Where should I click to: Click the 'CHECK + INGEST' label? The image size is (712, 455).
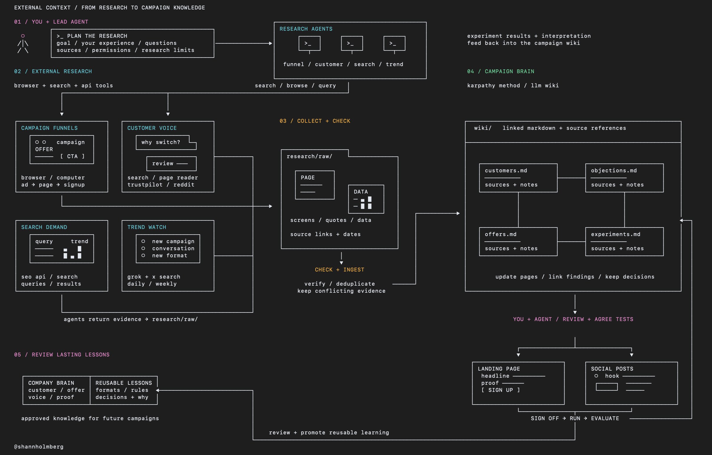tap(339, 270)
